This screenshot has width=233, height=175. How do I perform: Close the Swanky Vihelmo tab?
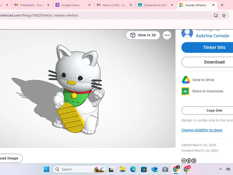[x=213, y=5]
